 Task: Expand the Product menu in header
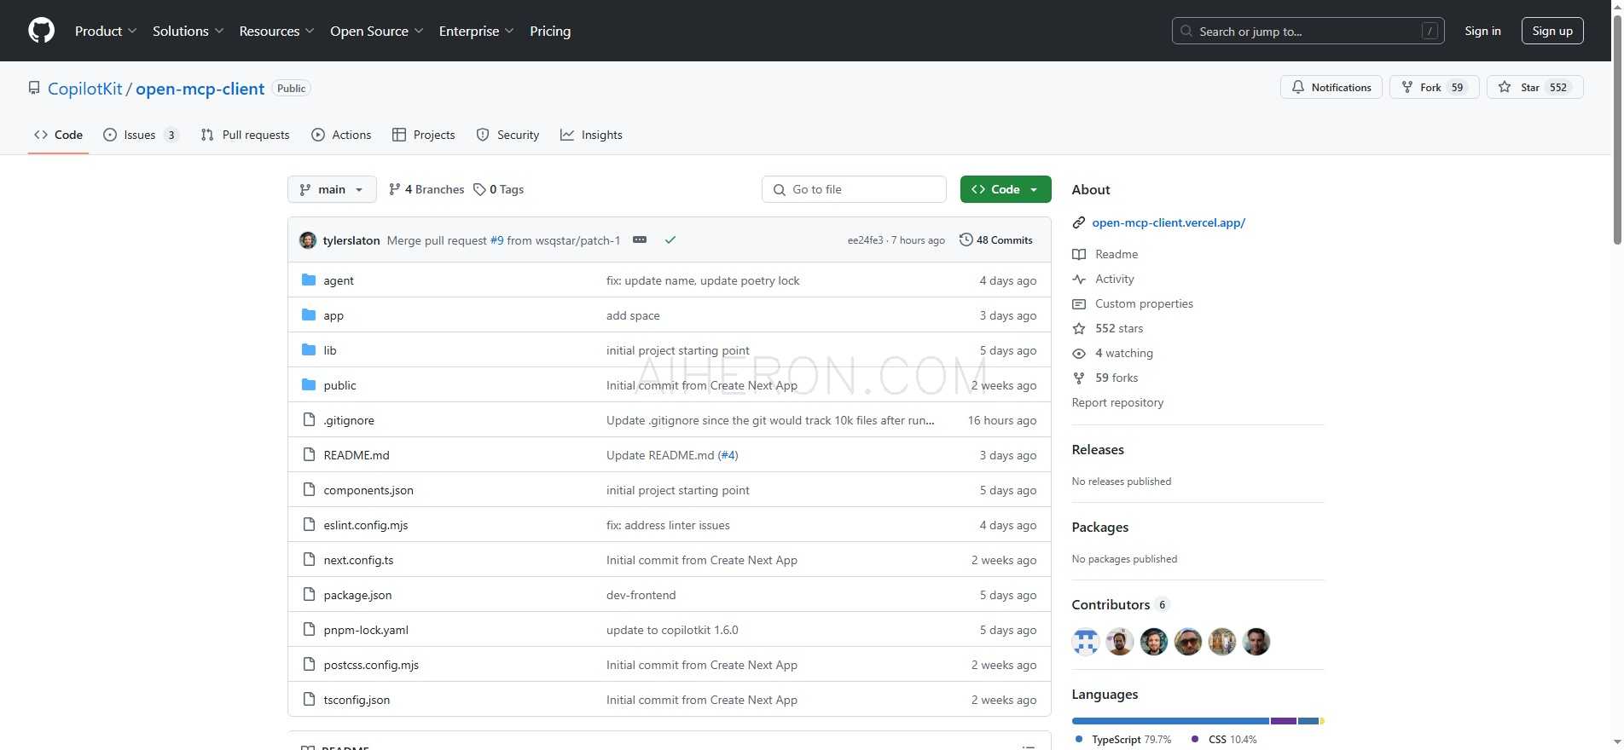click(105, 31)
